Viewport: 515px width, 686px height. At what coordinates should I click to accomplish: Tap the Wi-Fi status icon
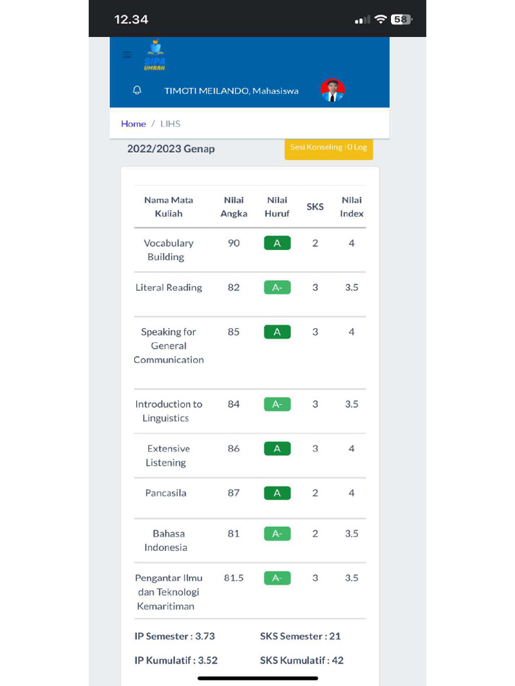380,19
